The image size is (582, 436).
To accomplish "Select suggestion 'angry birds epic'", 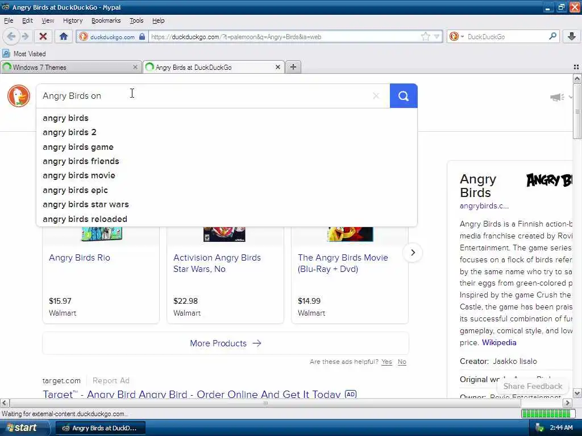I will coord(226,190).
